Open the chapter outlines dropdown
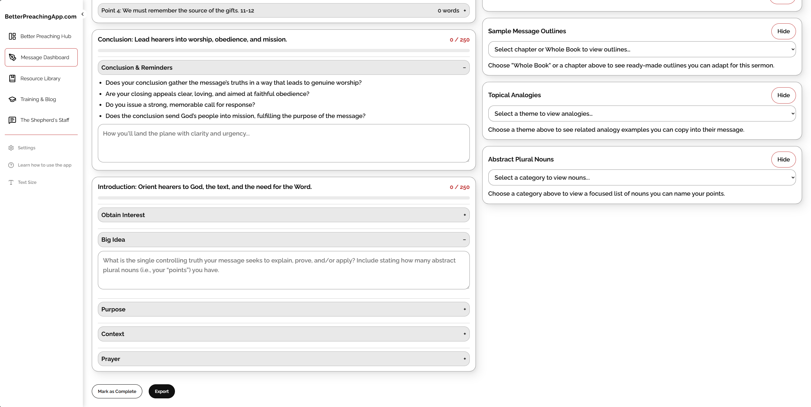The width and height of the screenshot is (811, 407). point(642,49)
